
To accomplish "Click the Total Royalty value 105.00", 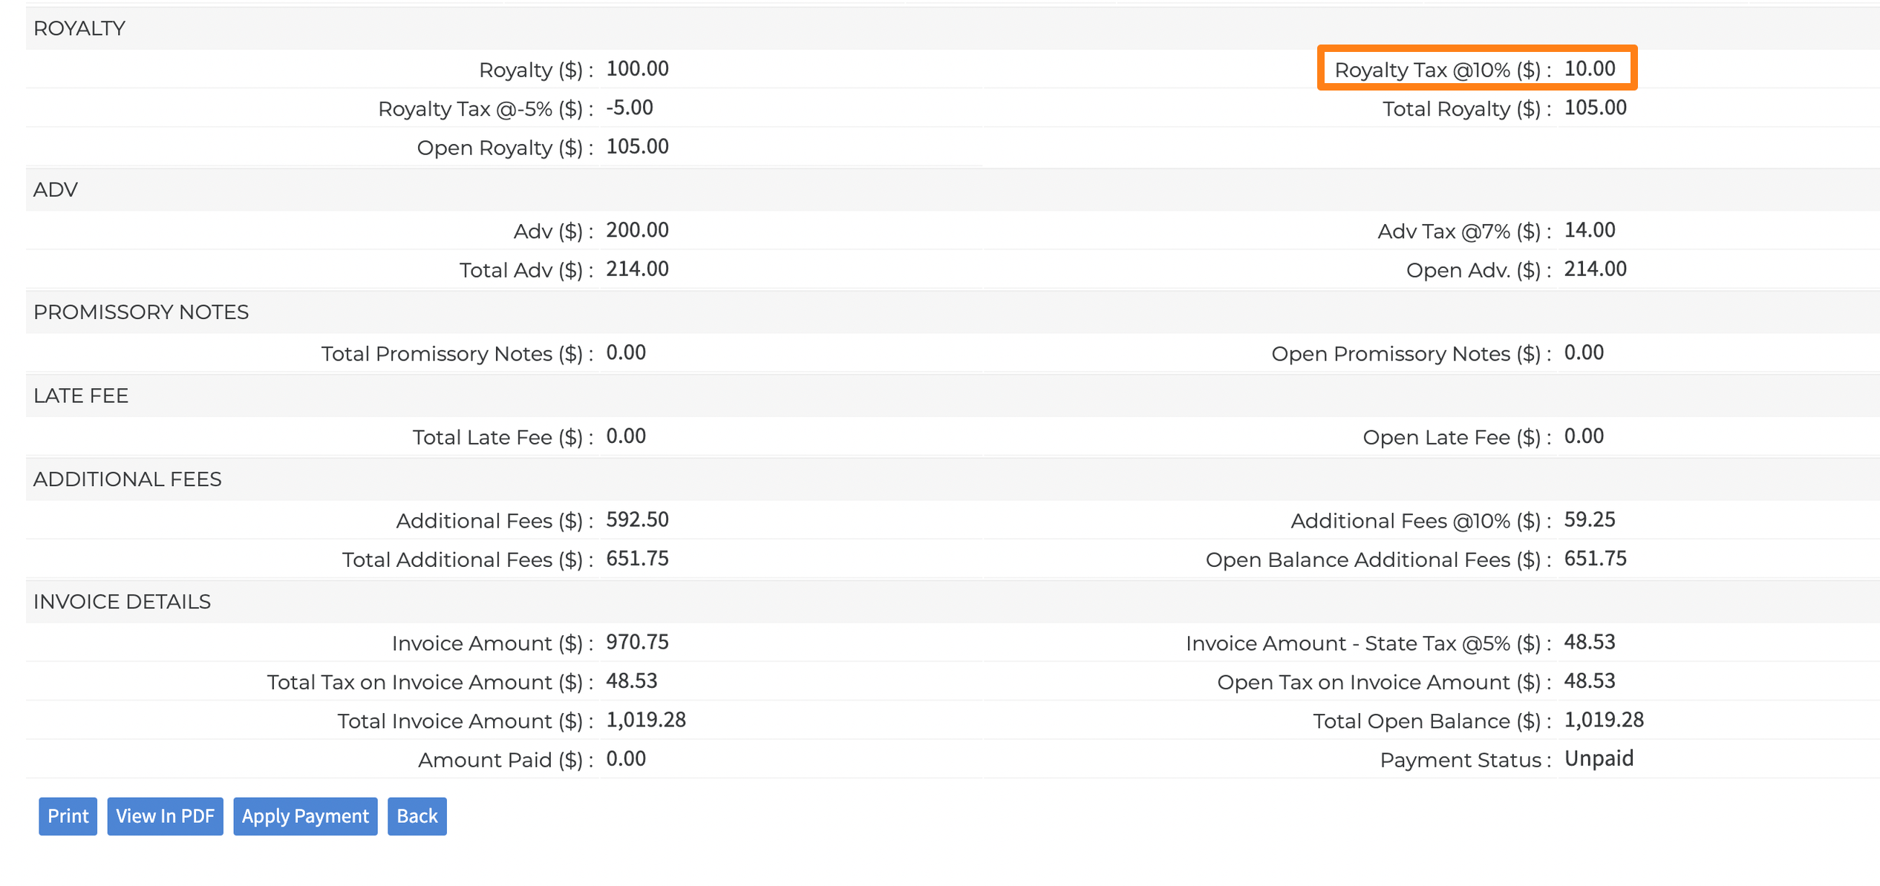I will [x=1595, y=108].
